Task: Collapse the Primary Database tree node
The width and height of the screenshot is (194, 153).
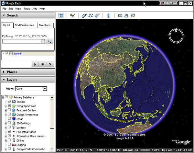Action: coord(3,98)
